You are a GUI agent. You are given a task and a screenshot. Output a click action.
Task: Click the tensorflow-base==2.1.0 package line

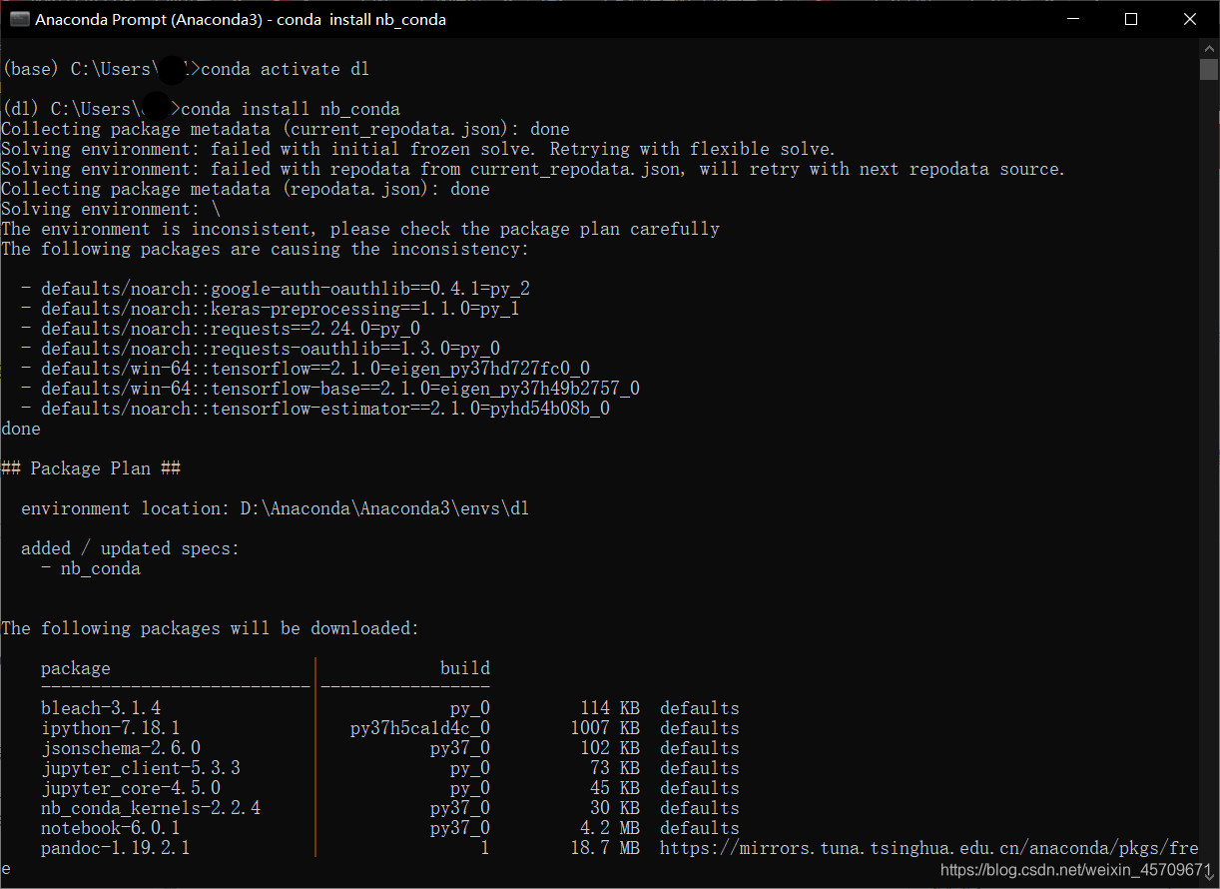click(x=330, y=389)
